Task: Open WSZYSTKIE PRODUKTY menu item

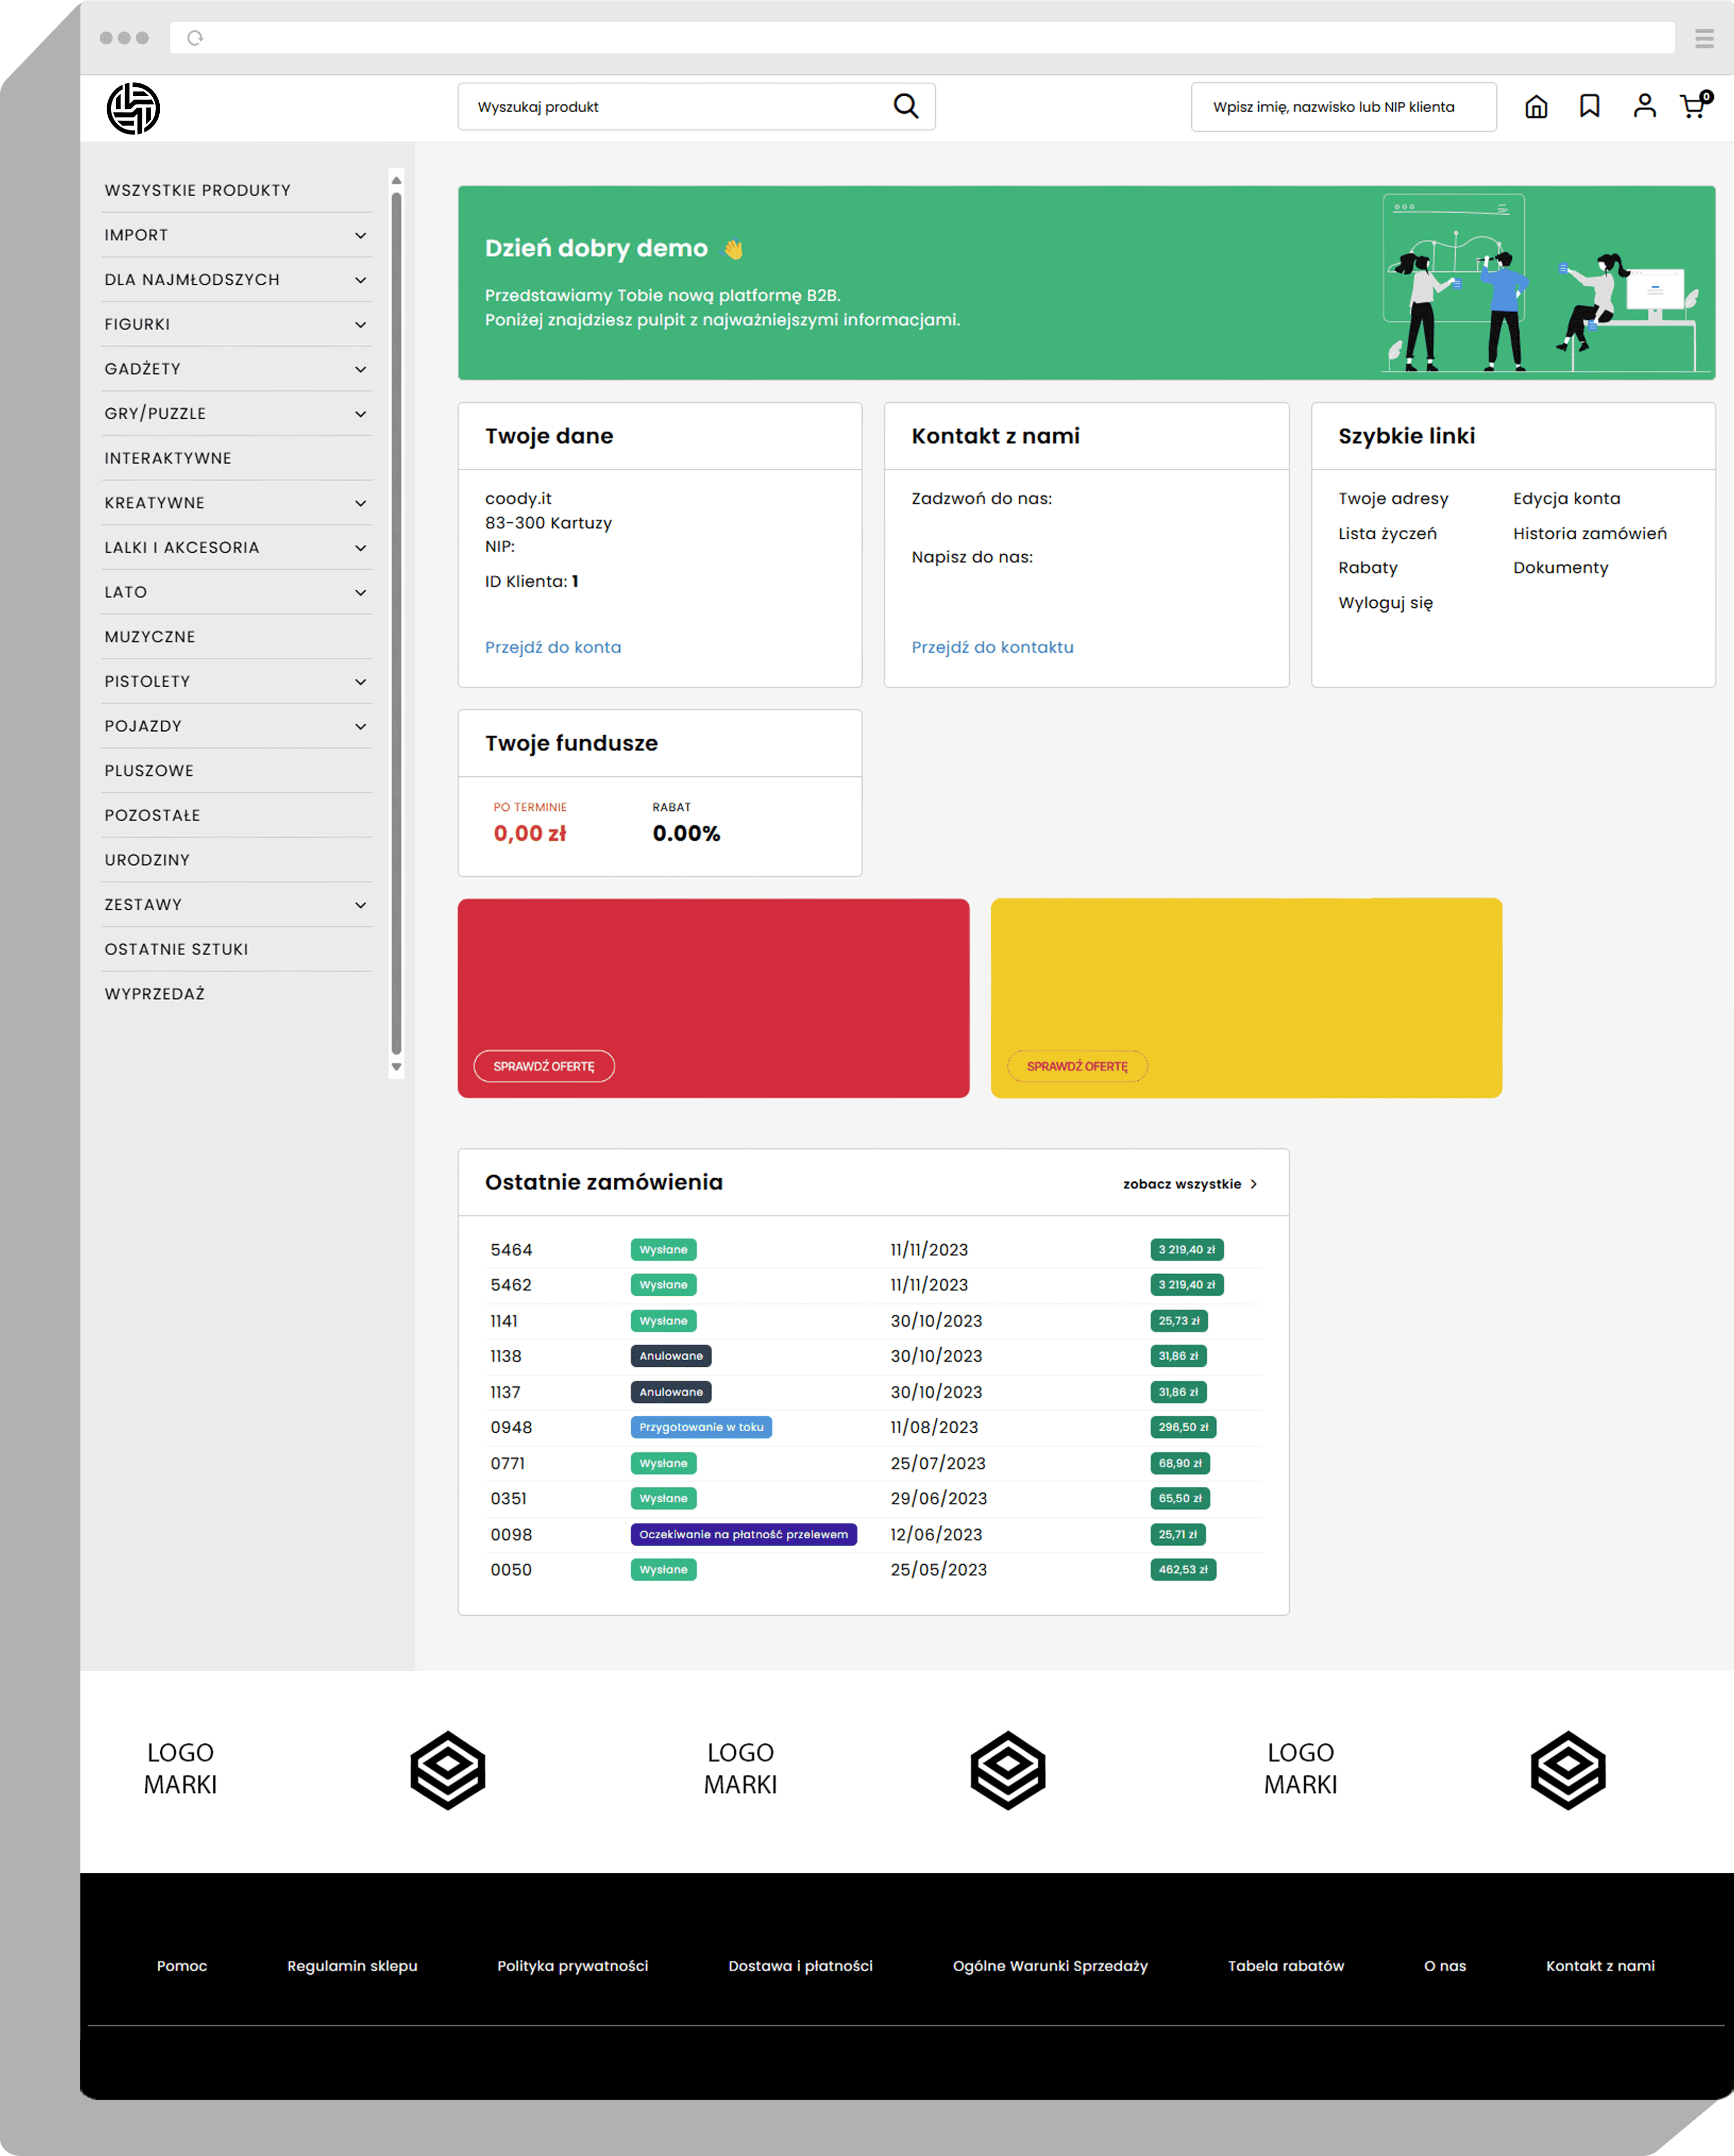Action: coord(198,190)
